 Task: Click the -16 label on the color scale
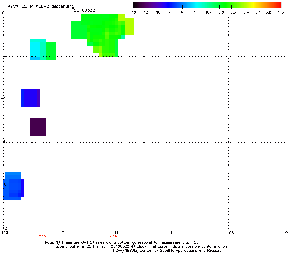[x=132, y=12]
